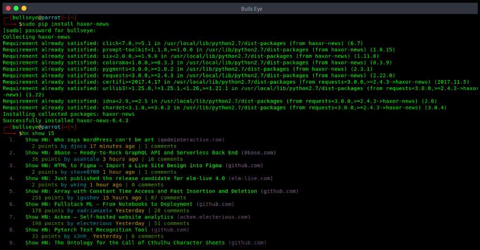
Task: Click 'Installing collected packages: haxor-news' line
Action: [x=69, y=114]
